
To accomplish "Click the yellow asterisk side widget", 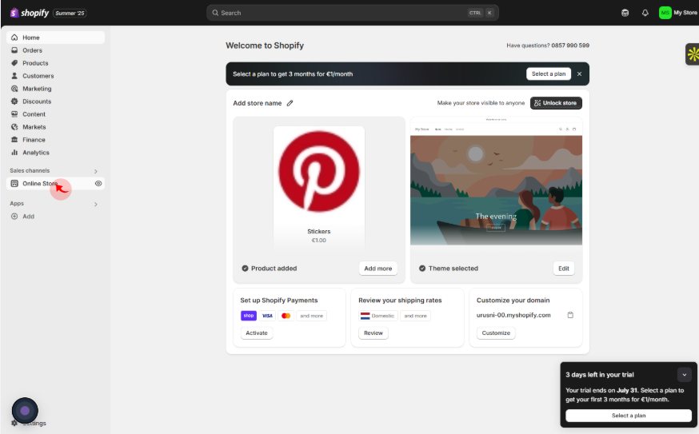I will point(693,54).
